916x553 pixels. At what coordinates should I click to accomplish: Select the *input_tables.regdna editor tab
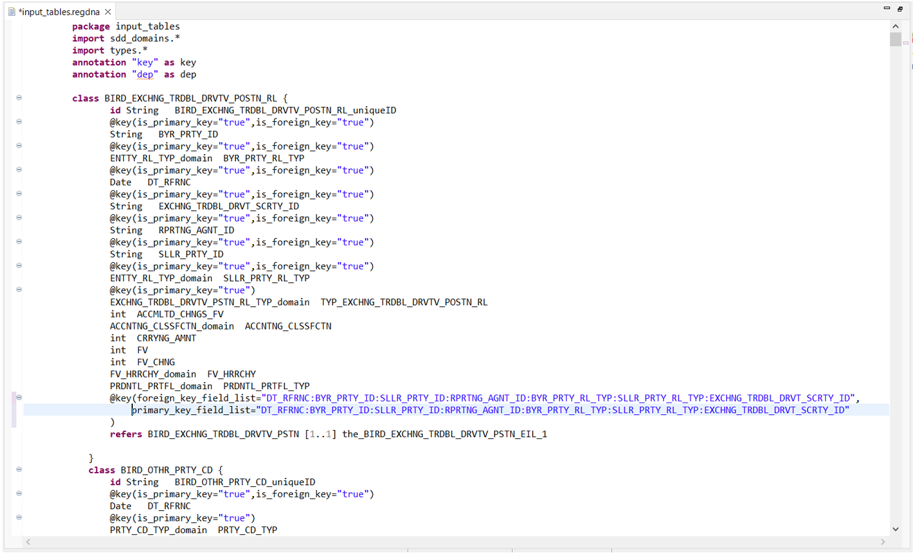pyautogui.click(x=58, y=11)
